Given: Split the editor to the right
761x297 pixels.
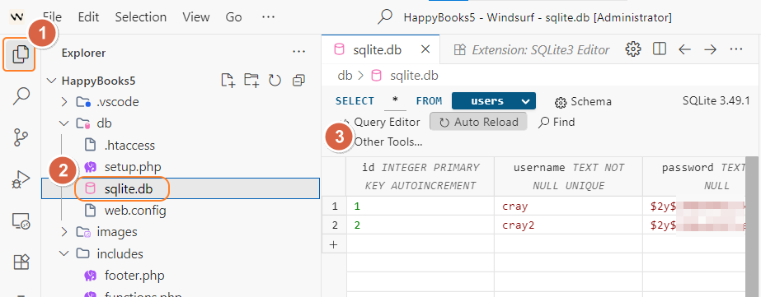Looking at the screenshot, I should pos(659,49).
